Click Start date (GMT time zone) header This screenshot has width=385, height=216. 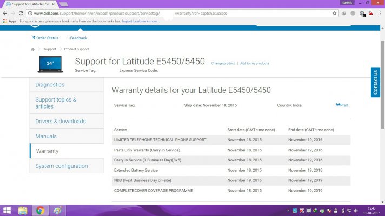(x=251, y=130)
